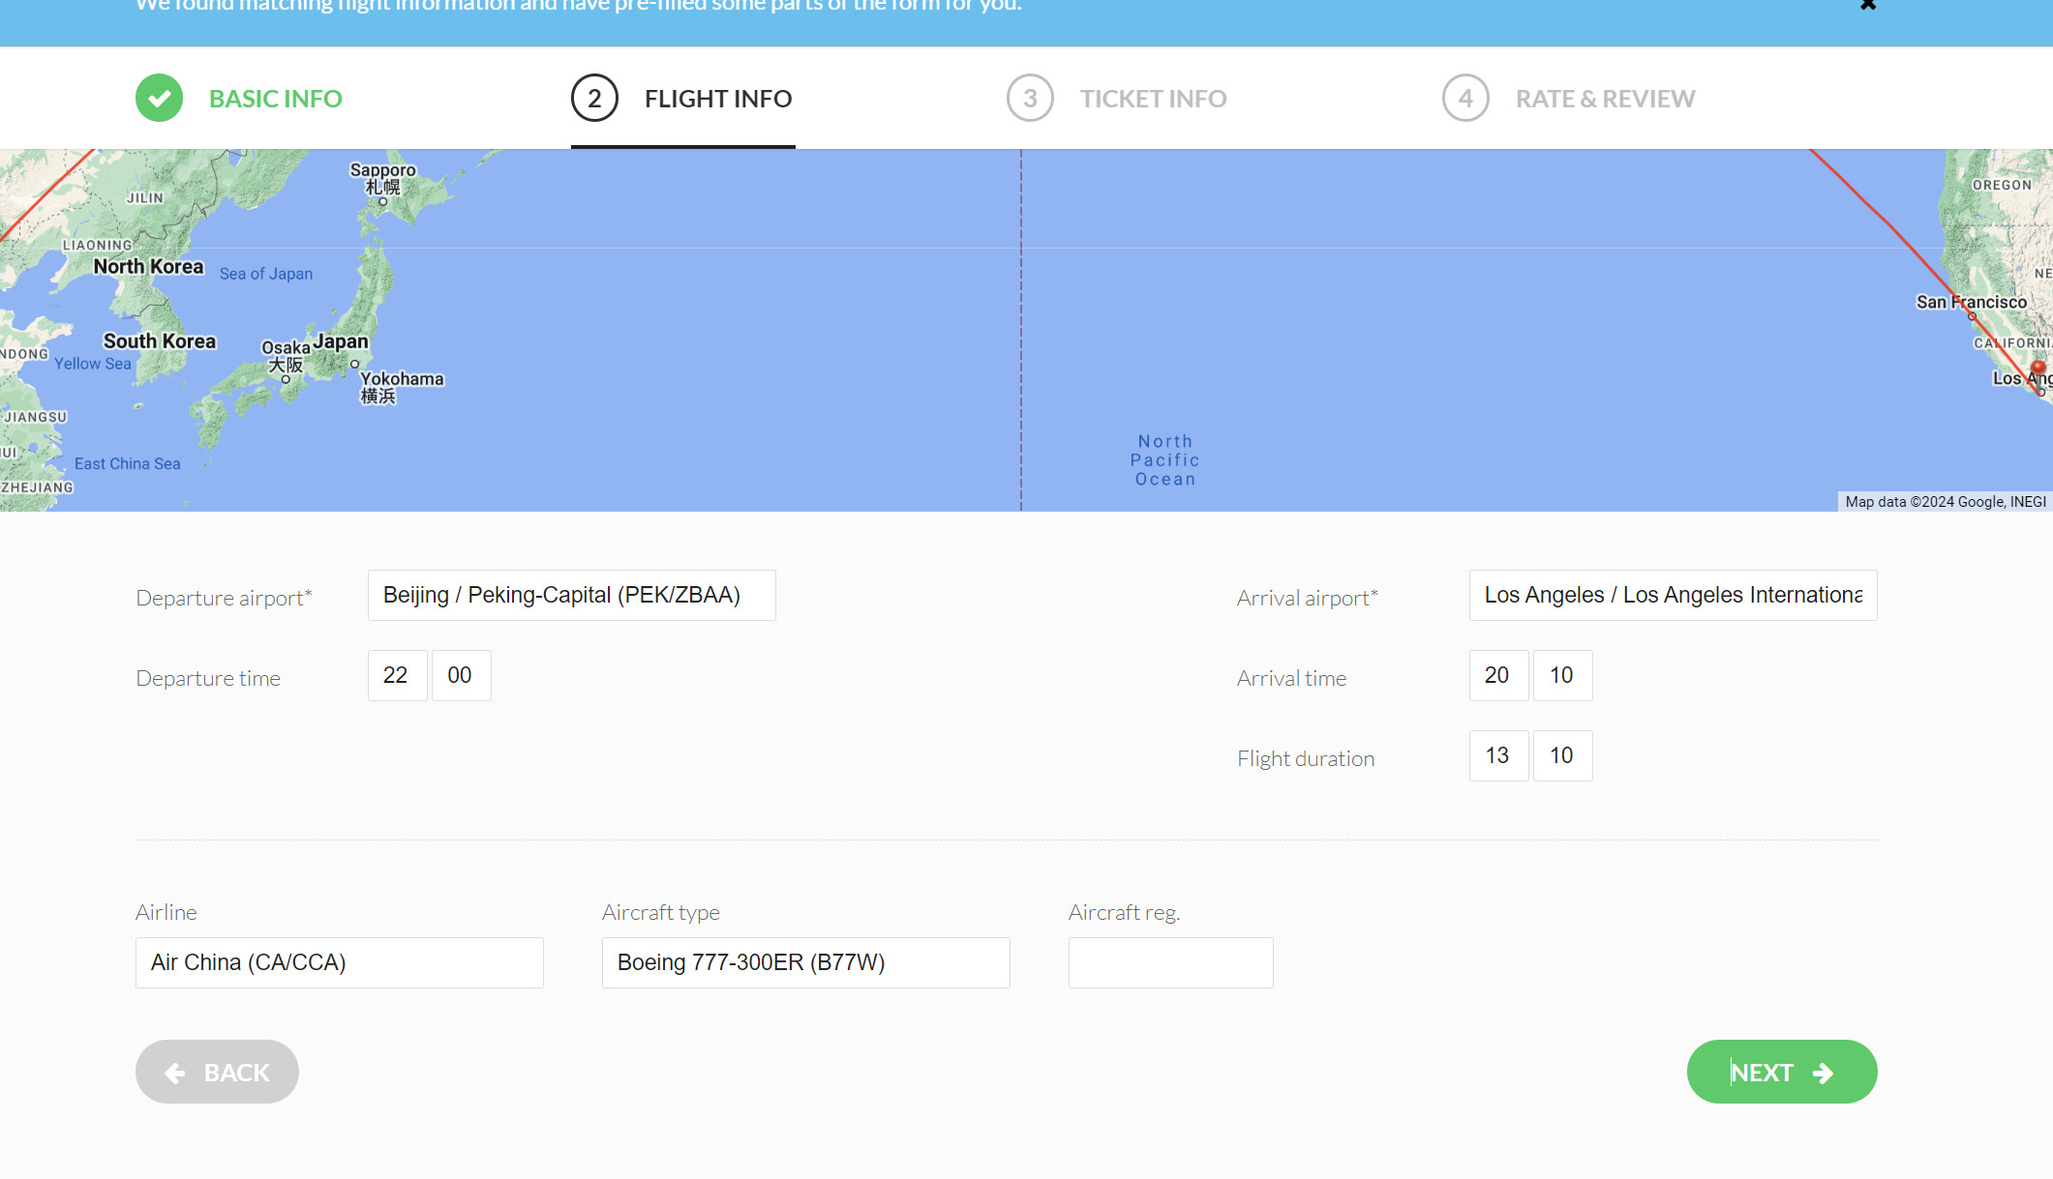Click the departure hour box showing 22
The height and width of the screenshot is (1179, 2053).
(397, 675)
